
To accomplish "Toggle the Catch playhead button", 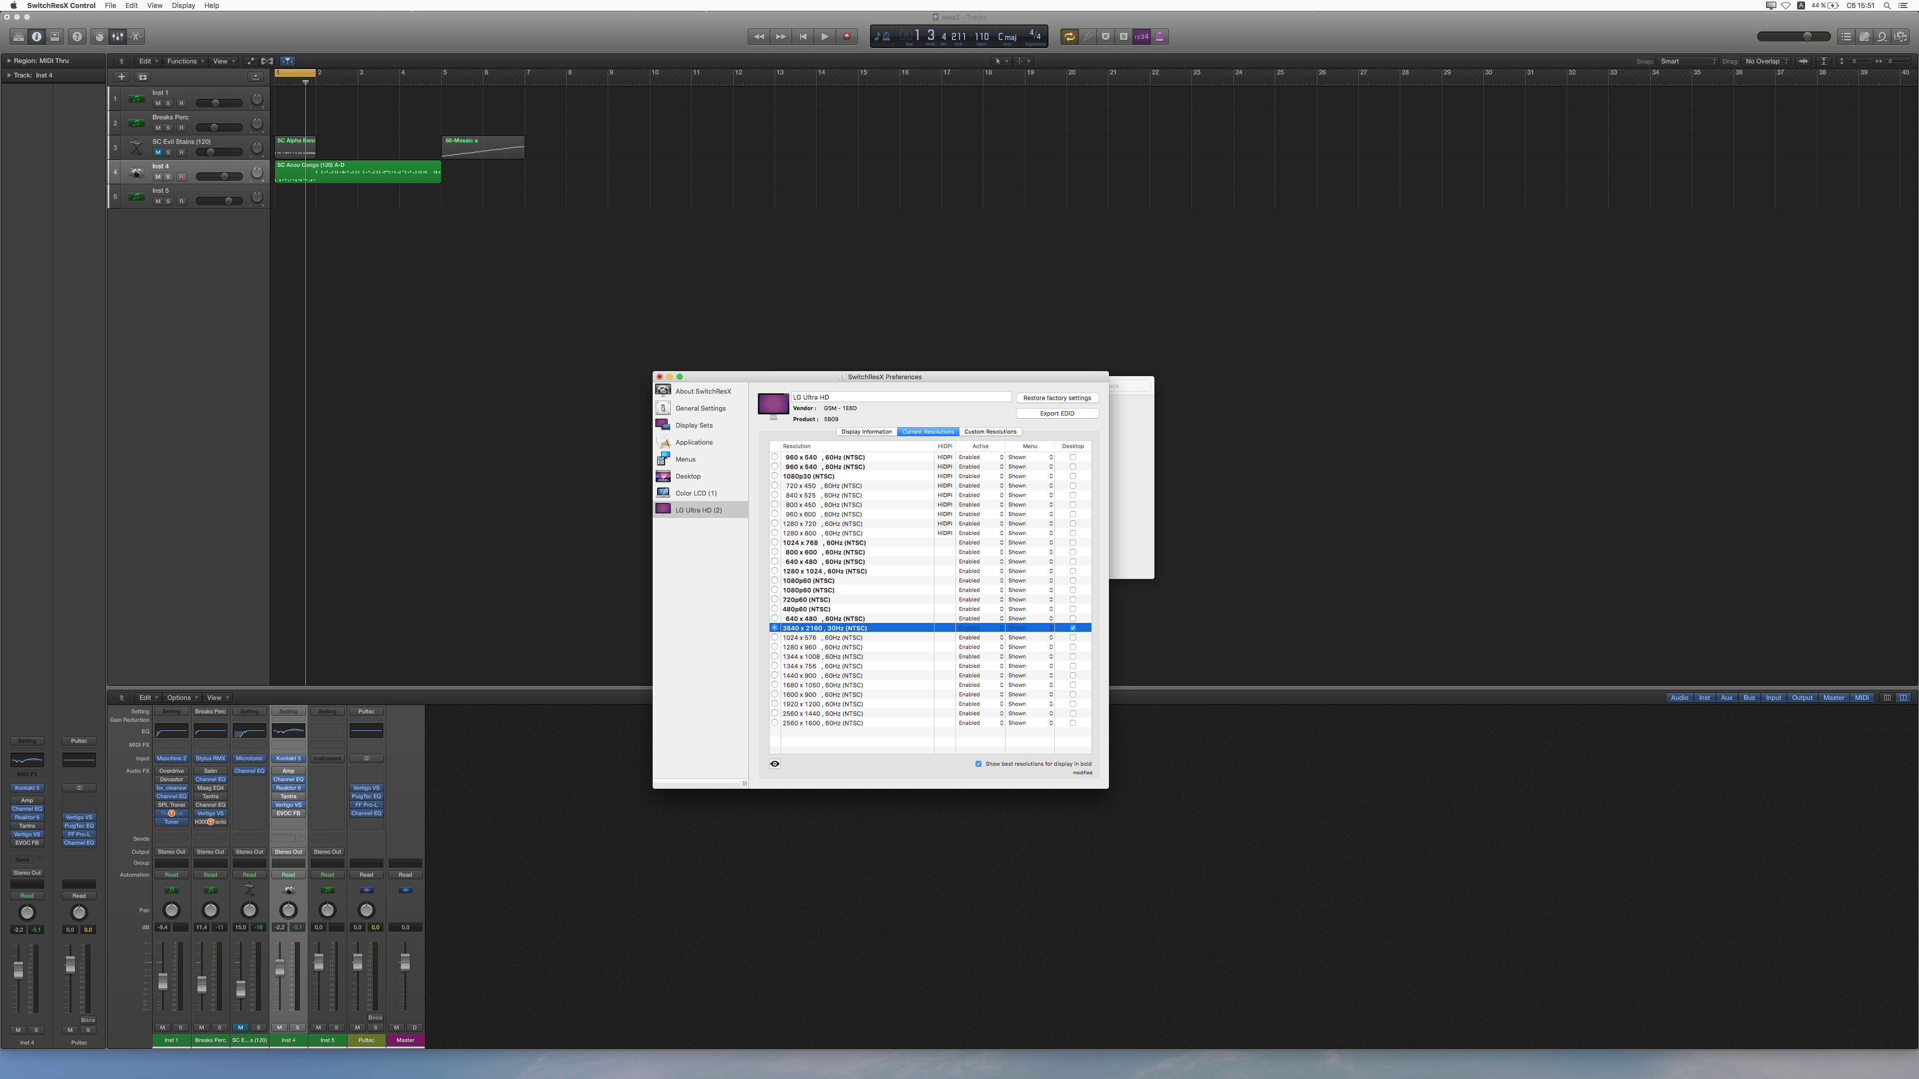I will click(x=287, y=61).
